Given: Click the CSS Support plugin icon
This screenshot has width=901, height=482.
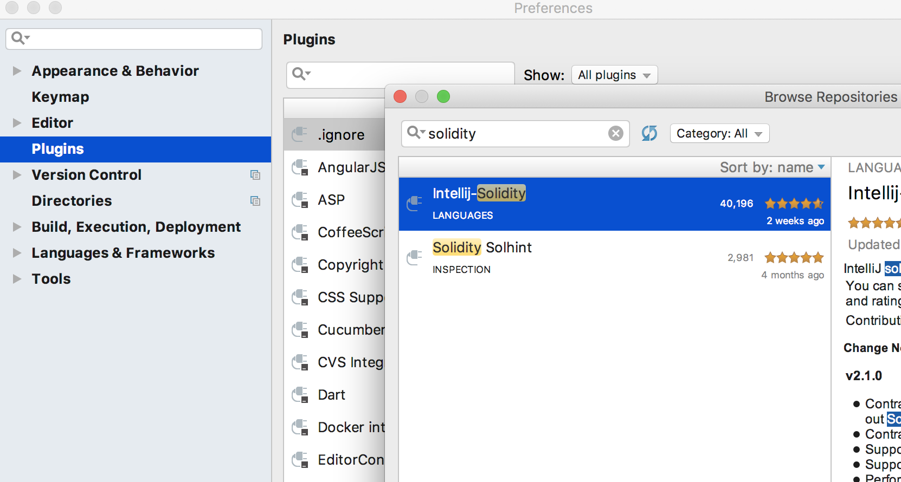Looking at the screenshot, I should coord(300,297).
